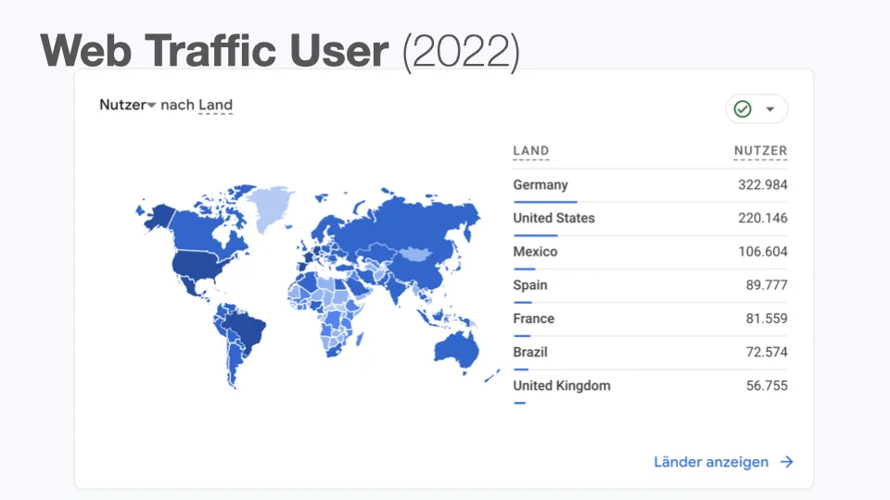Click Brazil on the world map
This screenshot has width=890, height=500.
coord(248,329)
